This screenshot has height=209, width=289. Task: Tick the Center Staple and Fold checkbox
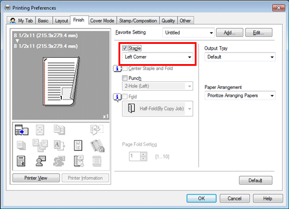pyautogui.click(x=125, y=68)
